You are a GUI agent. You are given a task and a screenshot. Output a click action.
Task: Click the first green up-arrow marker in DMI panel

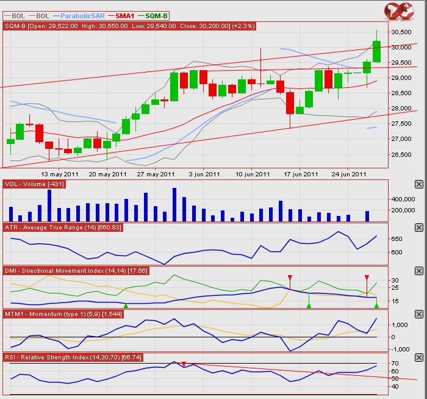point(126,306)
